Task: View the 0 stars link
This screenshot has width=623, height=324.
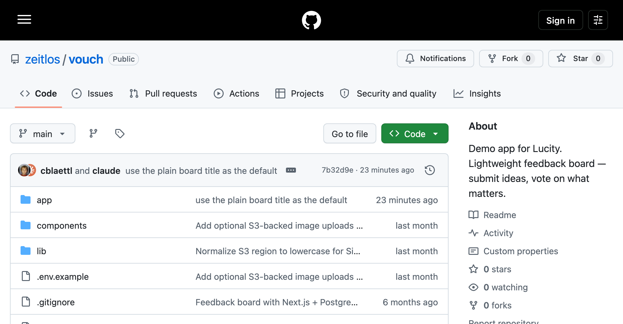Action: click(497, 269)
